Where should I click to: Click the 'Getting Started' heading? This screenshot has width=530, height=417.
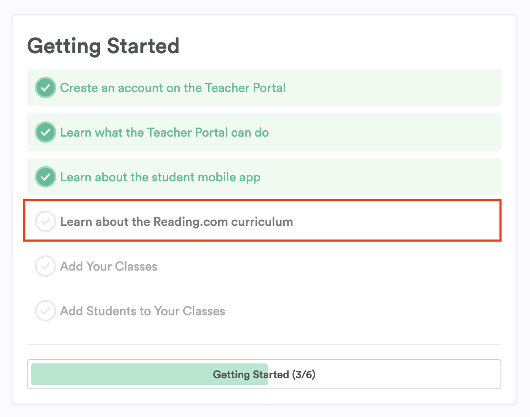103,46
